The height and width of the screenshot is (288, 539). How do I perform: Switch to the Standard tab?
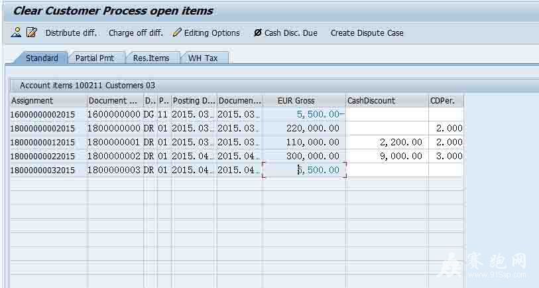click(x=42, y=58)
